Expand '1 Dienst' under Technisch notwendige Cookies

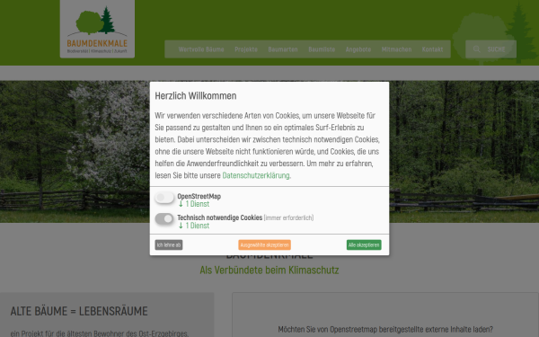[x=194, y=226]
